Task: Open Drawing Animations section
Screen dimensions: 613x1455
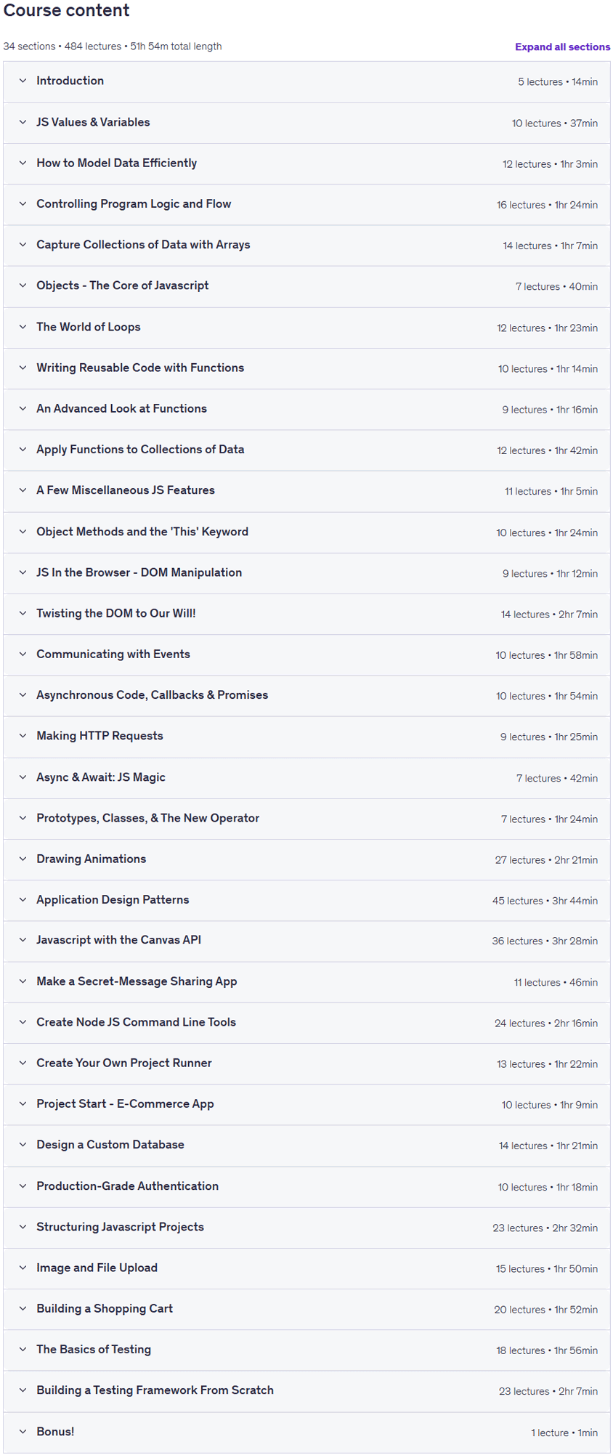Action: 306,859
